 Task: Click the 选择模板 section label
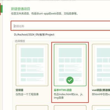(x=20, y=41)
